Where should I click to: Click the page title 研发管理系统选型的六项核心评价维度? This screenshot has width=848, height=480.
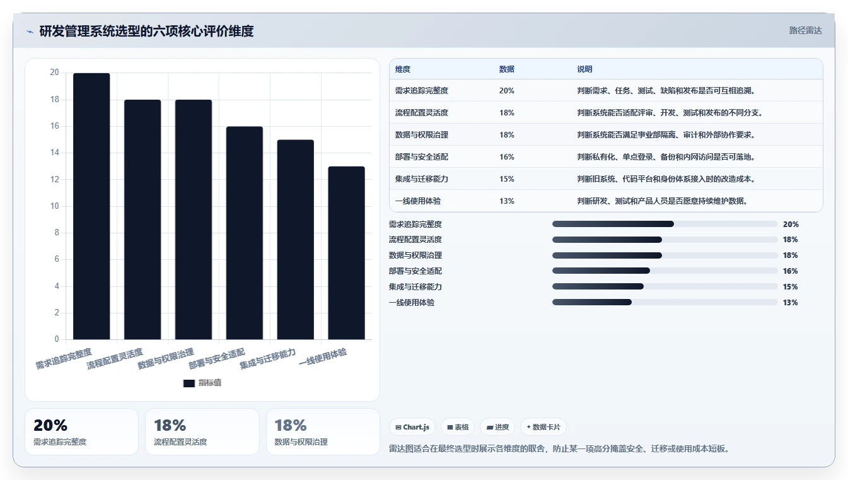[x=146, y=31]
